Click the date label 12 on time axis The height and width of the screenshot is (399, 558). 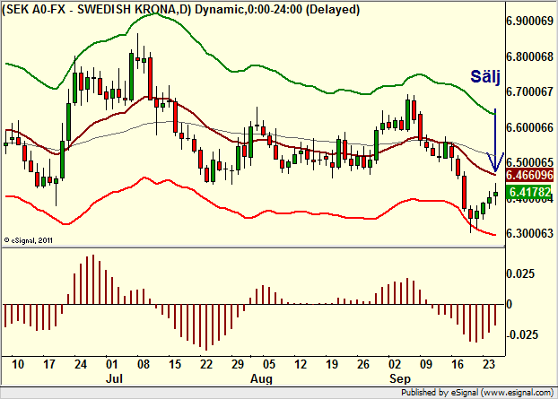pos(301,365)
